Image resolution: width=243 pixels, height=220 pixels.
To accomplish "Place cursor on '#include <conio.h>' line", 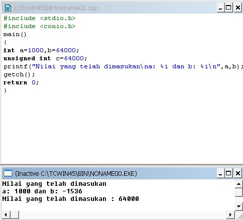I will pos(40,26).
